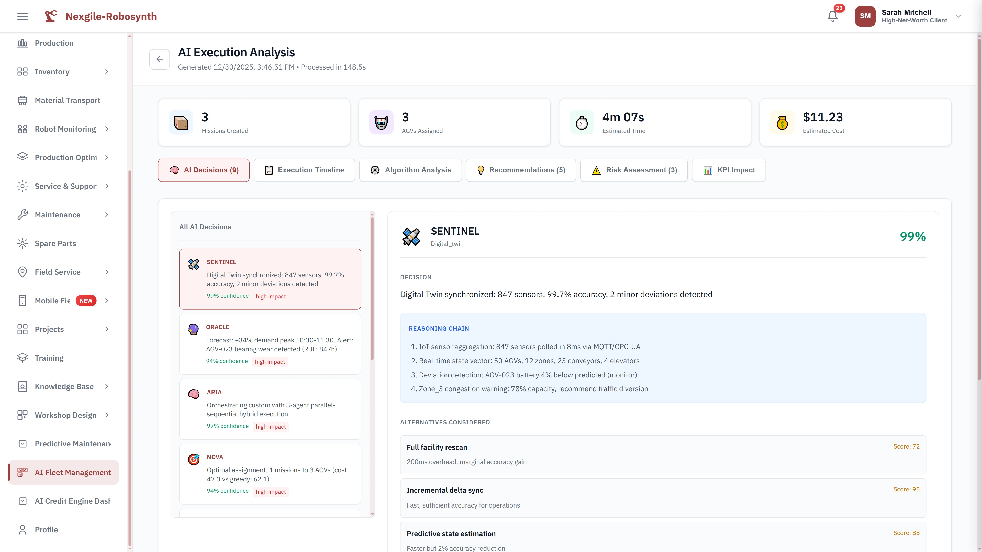This screenshot has width=982, height=552.
Task: Click the Material Transport cart icon
Action: [x=22, y=100]
